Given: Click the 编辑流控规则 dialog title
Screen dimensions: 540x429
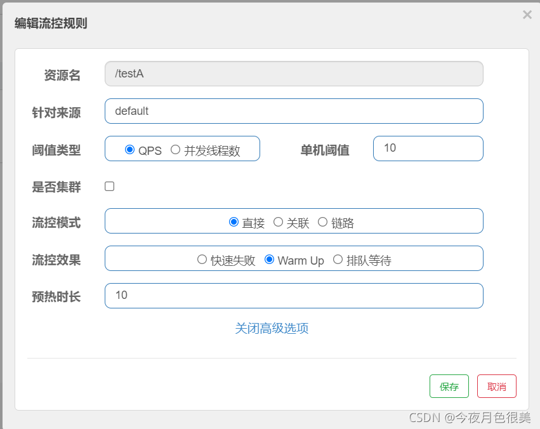Looking at the screenshot, I should (49, 23).
